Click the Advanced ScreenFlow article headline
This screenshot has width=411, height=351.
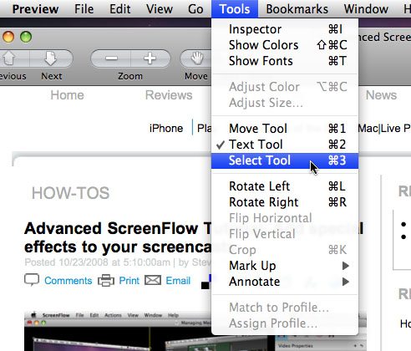coord(119,237)
